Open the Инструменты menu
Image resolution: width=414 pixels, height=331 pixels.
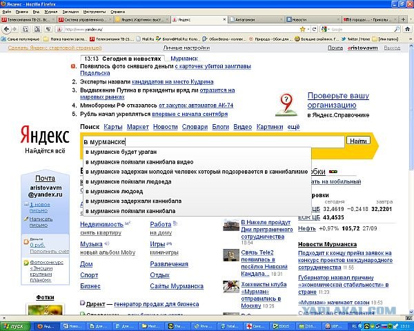tap(95, 12)
